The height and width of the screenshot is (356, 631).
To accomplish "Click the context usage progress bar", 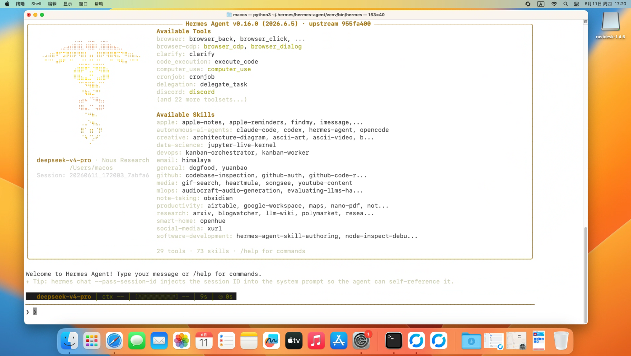I will tap(157, 296).
